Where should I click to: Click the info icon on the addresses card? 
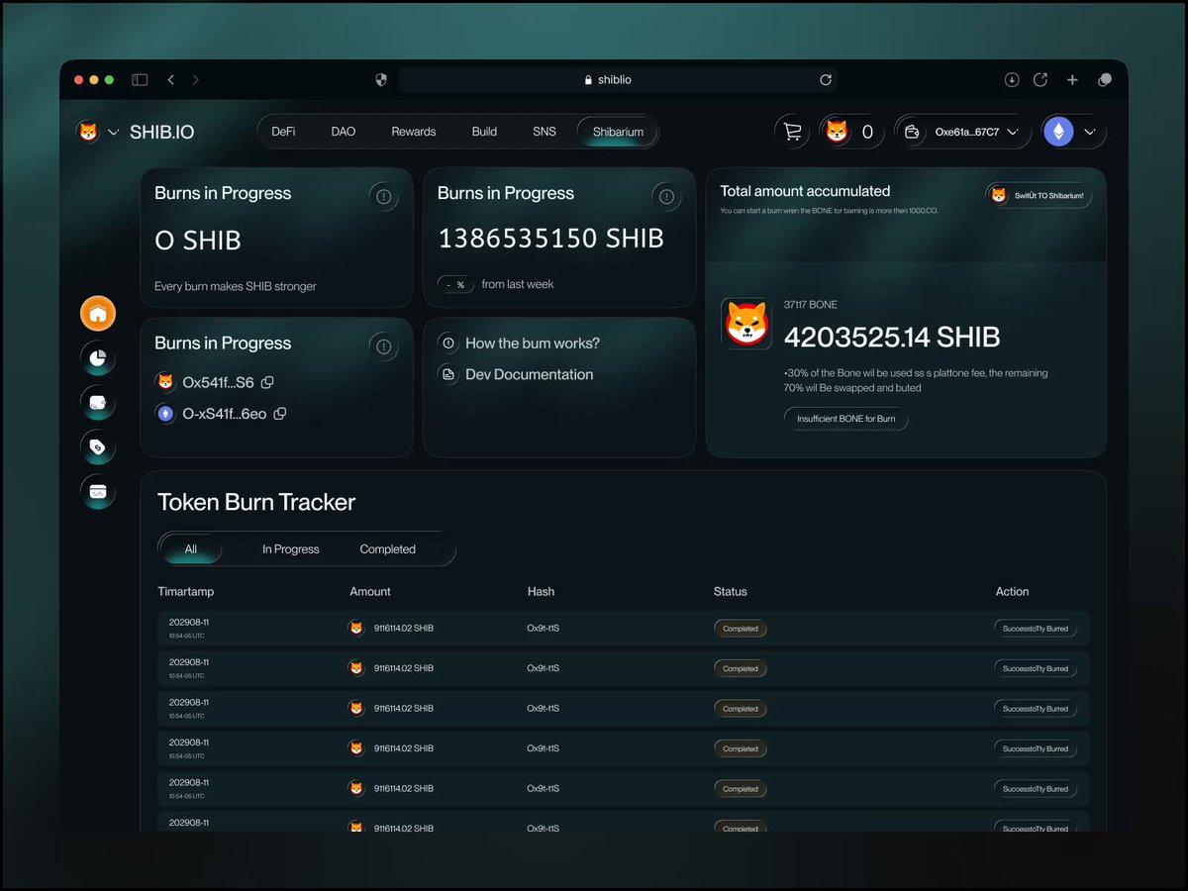click(383, 346)
